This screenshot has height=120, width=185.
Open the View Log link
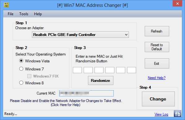tap(161, 114)
